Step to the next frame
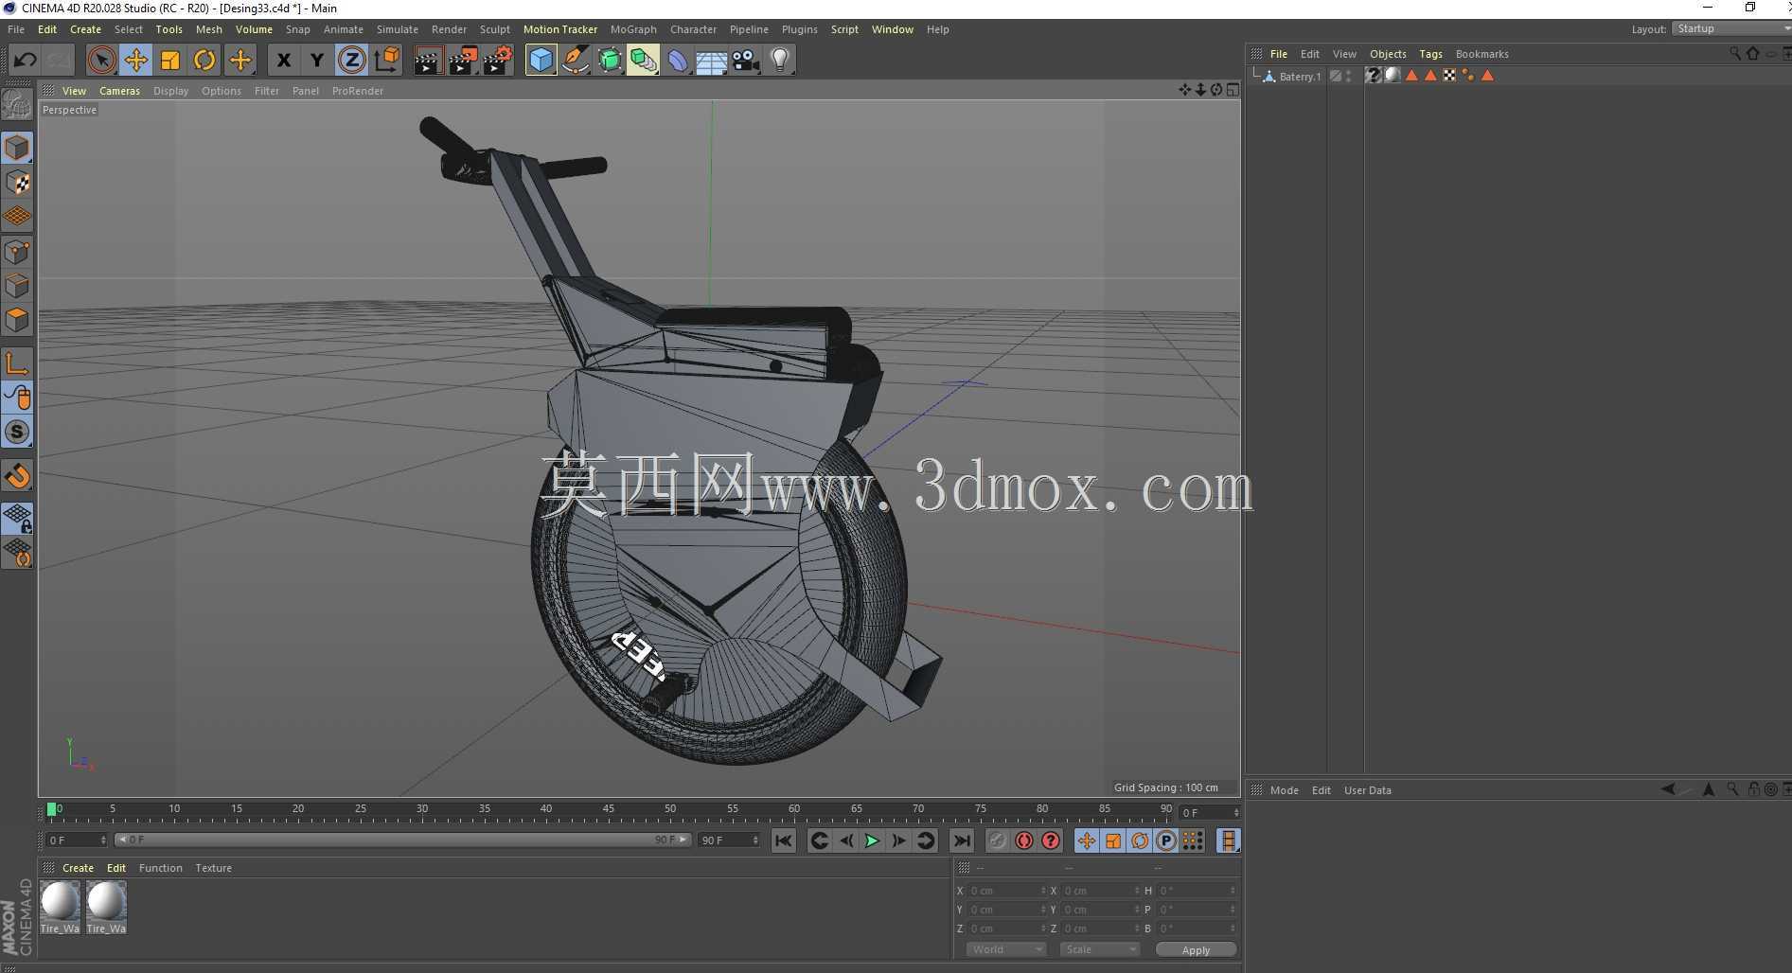Screen dimensions: 1792x973 tap(898, 840)
